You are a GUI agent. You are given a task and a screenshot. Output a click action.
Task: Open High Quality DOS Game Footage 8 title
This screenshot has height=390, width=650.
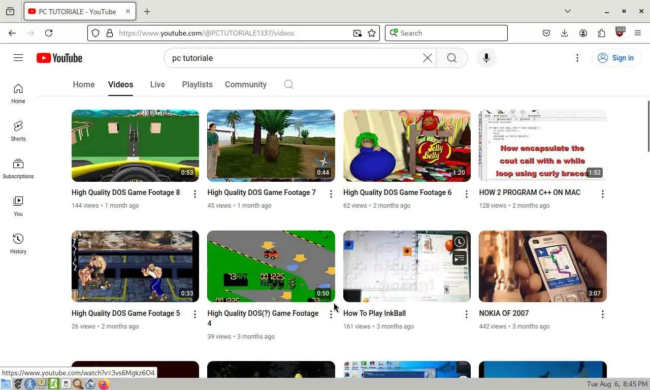[125, 192]
